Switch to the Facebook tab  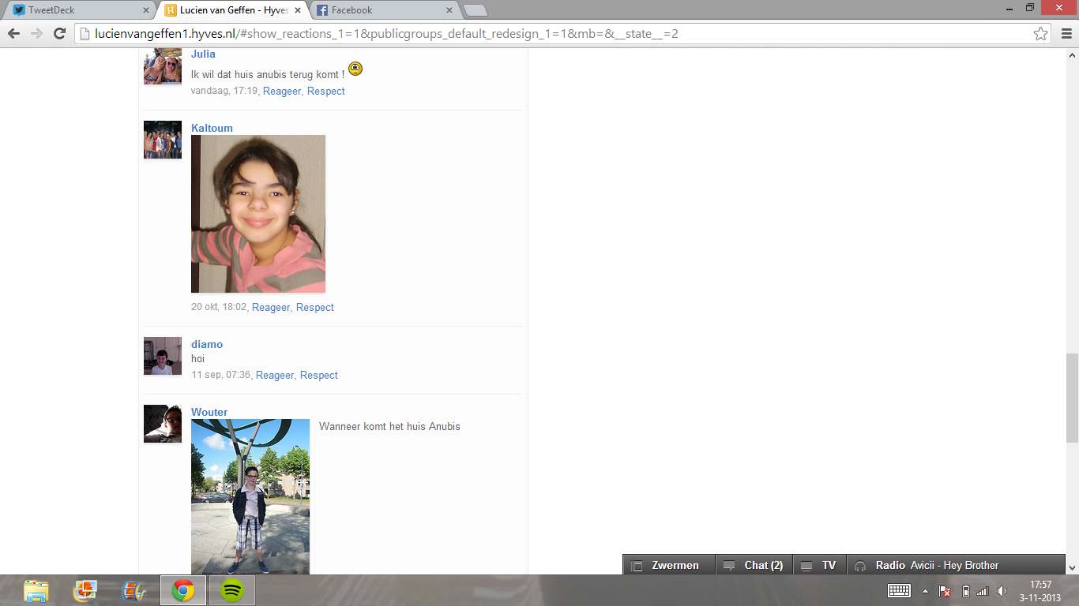tap(385, 10)
